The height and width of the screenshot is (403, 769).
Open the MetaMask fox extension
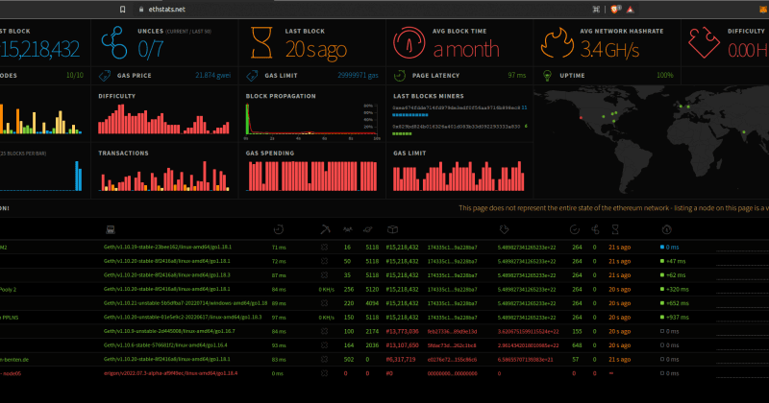tap(763, 9)
